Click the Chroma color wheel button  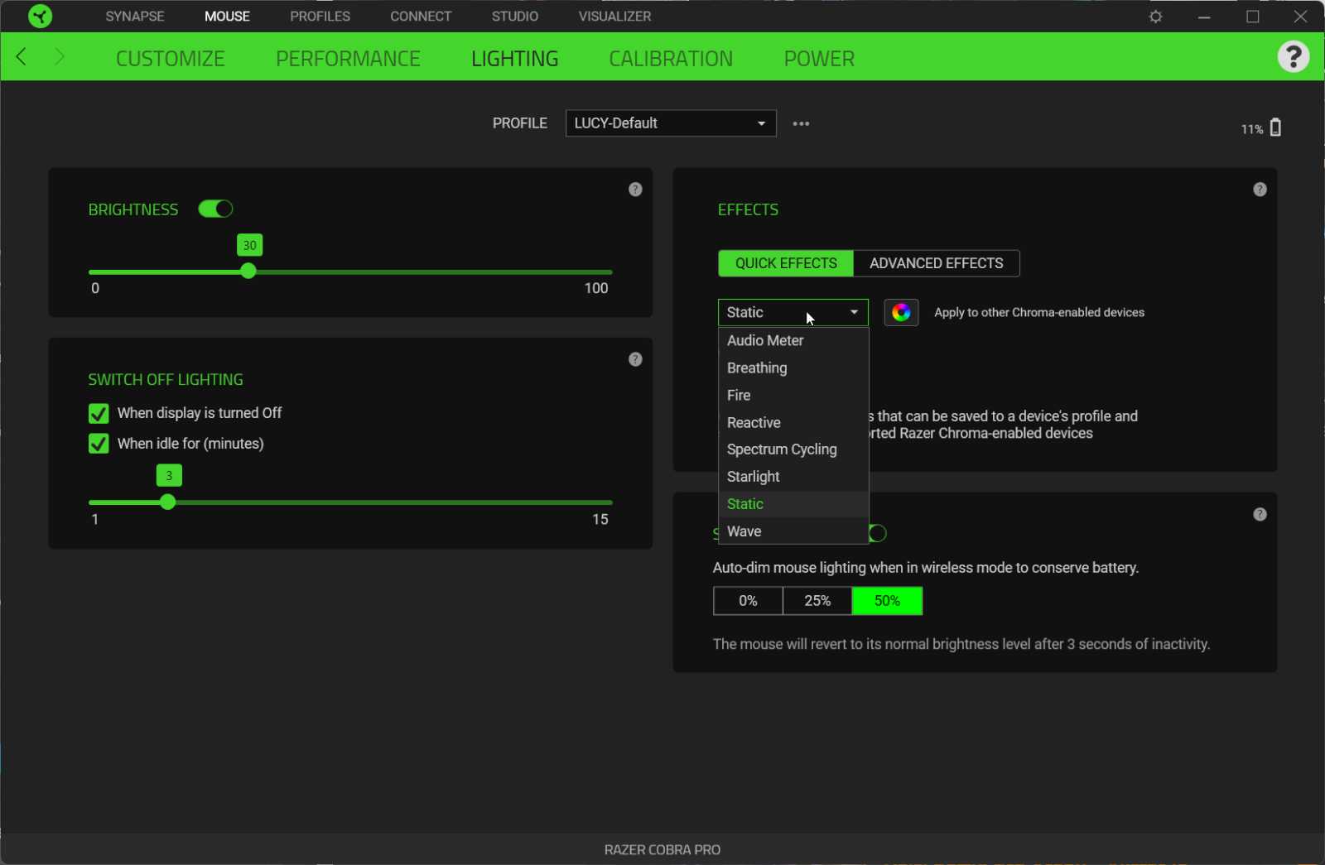click(x=901, y=313)
